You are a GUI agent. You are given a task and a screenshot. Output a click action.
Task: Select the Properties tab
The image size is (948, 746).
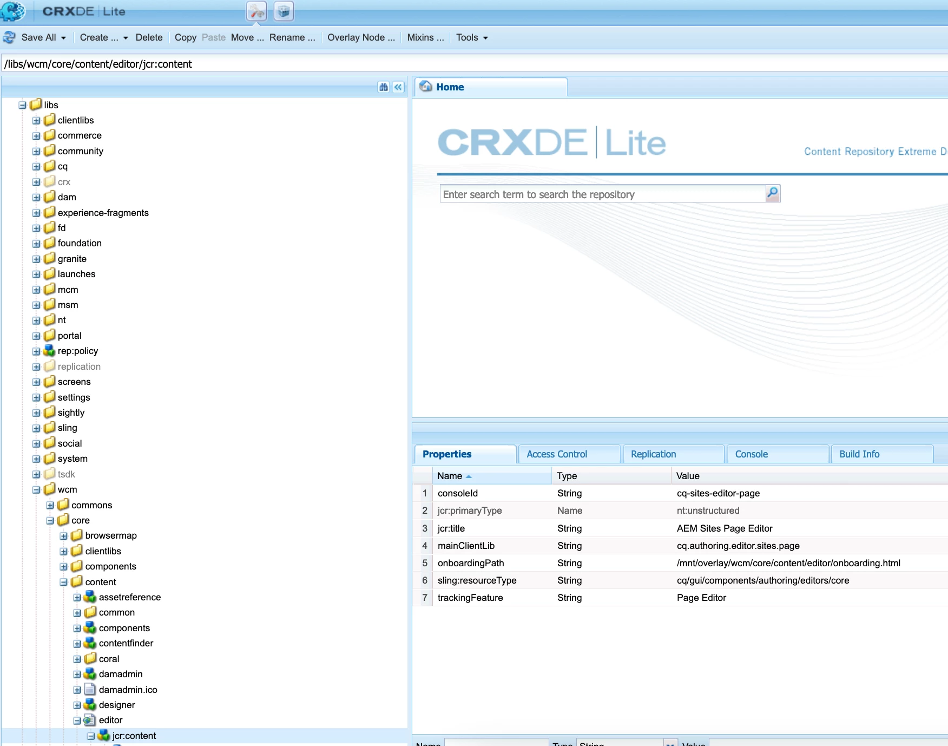465,454
